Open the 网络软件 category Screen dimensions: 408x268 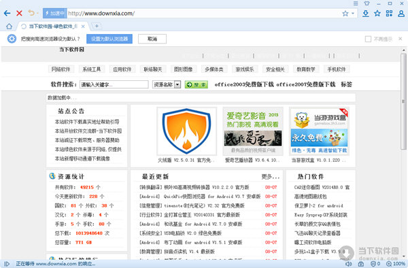(x=61, y=69)
